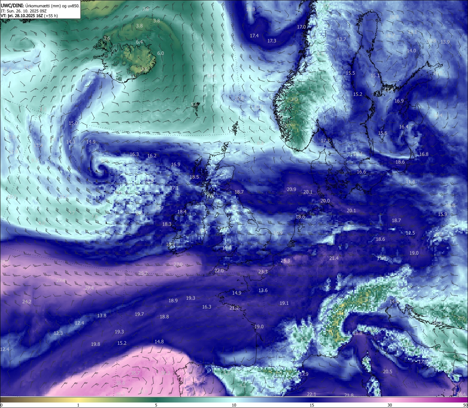Click the 16.2 value on the map
Image resolution: width=468 pixels, height=408 pixels.
tap(152, 156)
